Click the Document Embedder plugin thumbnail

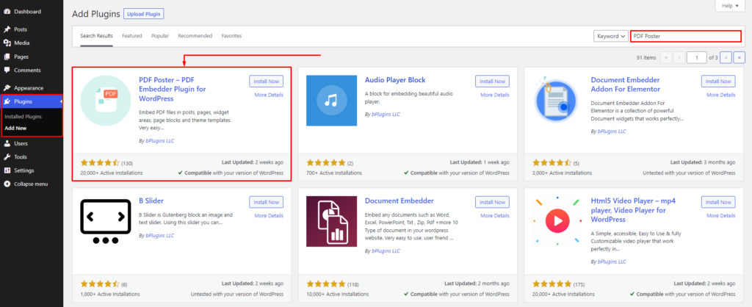(x=331, y=221)
